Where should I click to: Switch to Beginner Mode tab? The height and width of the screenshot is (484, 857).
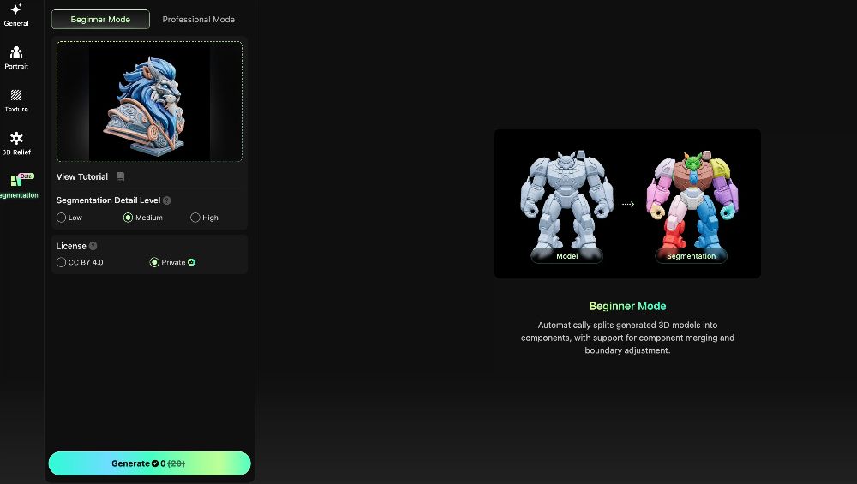100,19
